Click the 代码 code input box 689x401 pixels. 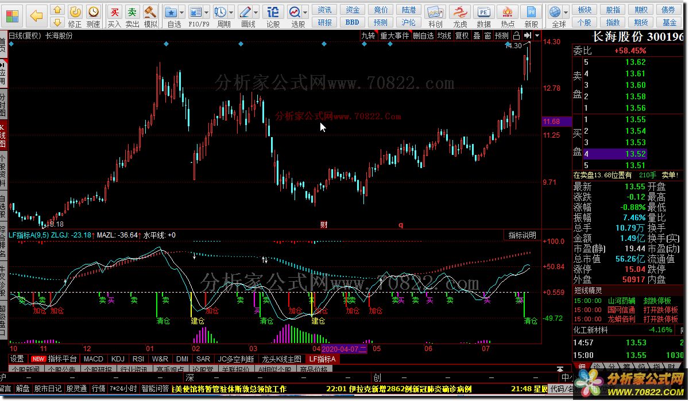[x=560, y=389]
